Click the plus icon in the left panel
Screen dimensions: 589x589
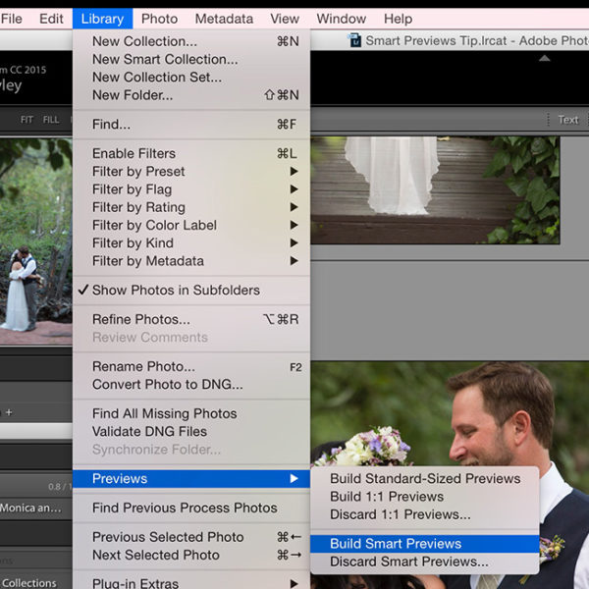9,412
